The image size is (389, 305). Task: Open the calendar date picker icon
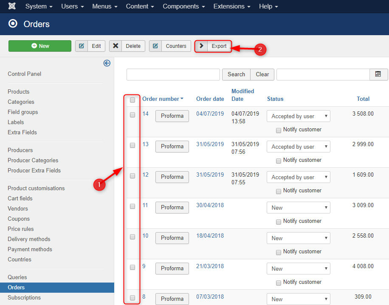click(378, 74)
